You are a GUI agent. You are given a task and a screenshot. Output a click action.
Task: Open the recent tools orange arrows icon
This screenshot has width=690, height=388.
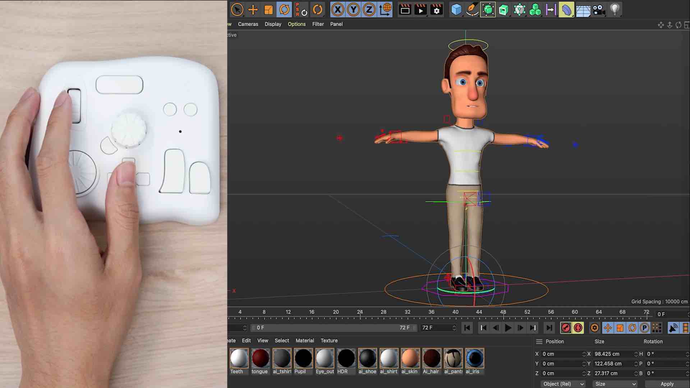[x=317, y=10]
